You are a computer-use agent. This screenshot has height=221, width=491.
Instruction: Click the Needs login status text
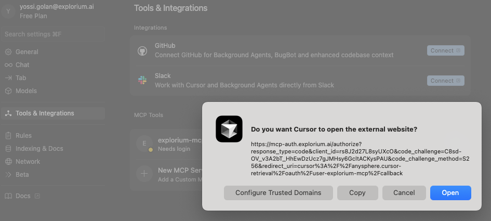point(174,149)
